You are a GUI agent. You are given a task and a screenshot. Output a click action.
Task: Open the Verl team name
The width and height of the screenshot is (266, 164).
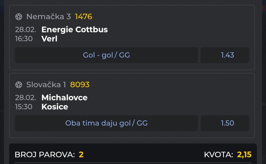click(49, 39)
